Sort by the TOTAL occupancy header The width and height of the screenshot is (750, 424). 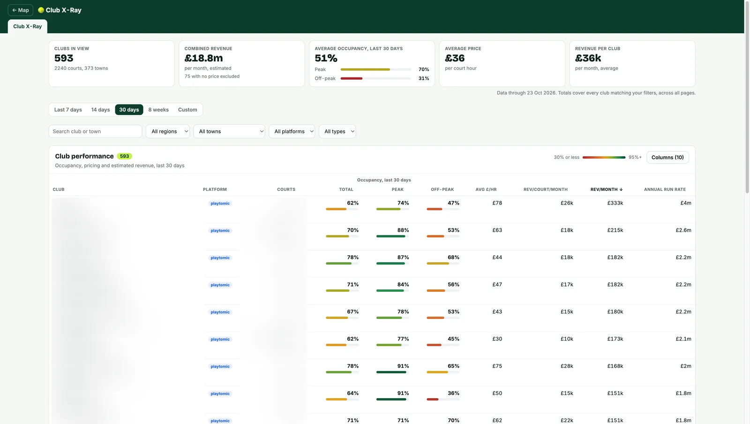[346, 189]
